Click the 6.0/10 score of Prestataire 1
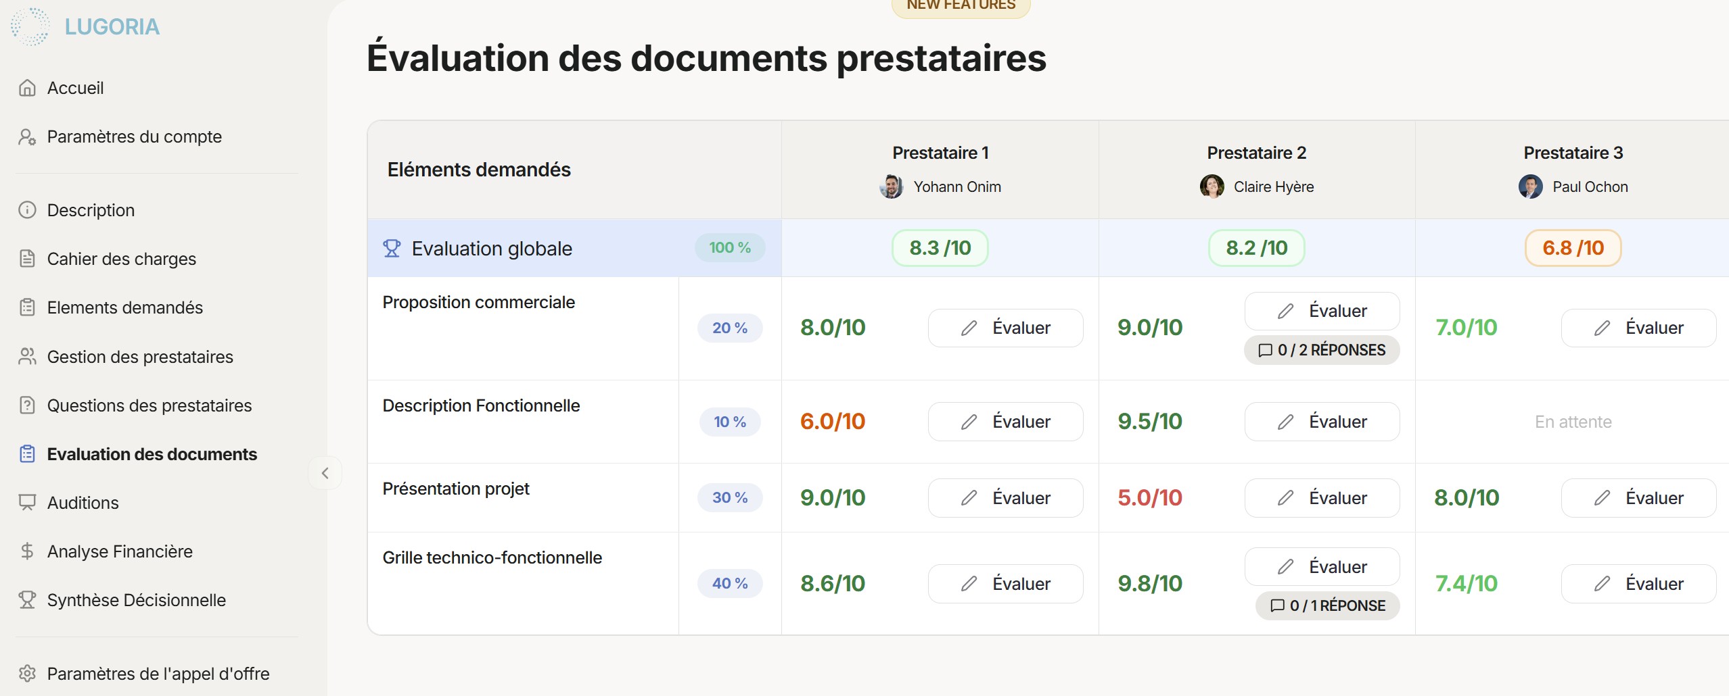The height and width of the screenshot is (696, 1729). click(x=833, y=422)
